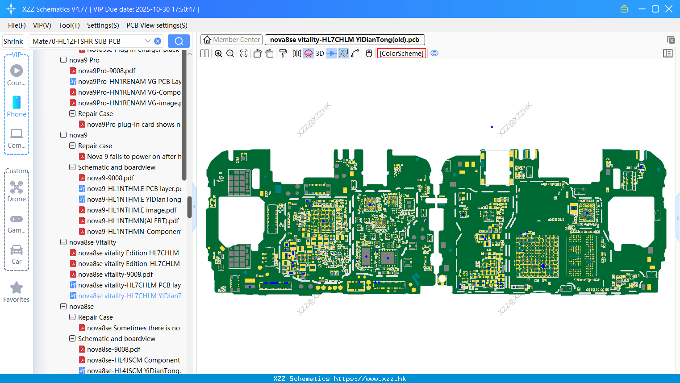The height and width of the screenshot is (383, 680).
Task: Select the paint roller highlight tool
Action: click(x=283, y=54)
